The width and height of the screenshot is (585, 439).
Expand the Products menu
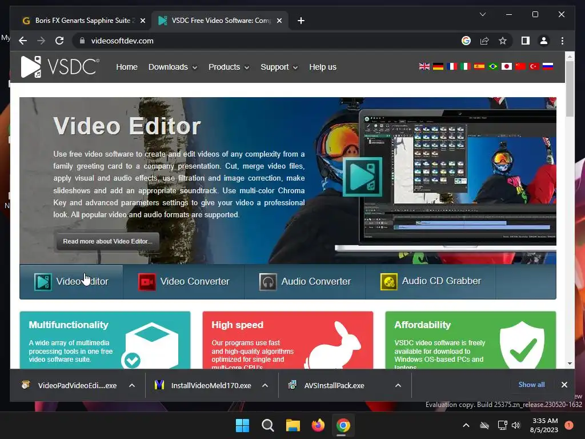(x=229, y=67)
